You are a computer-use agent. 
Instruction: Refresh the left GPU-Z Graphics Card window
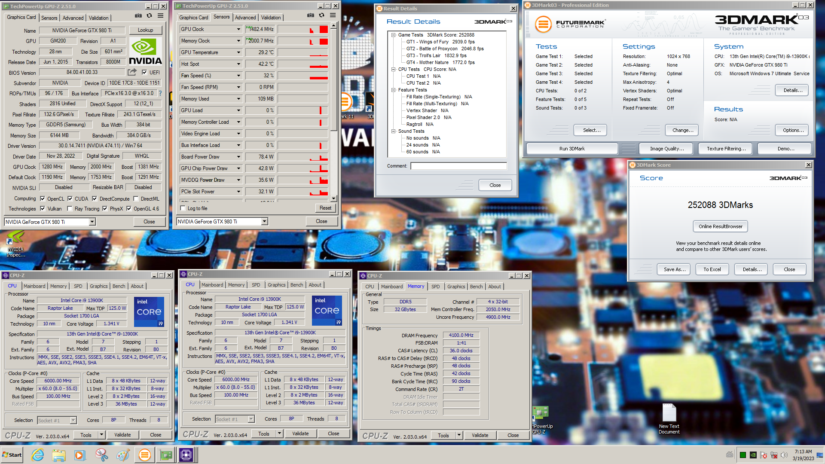tap(149, 16)
